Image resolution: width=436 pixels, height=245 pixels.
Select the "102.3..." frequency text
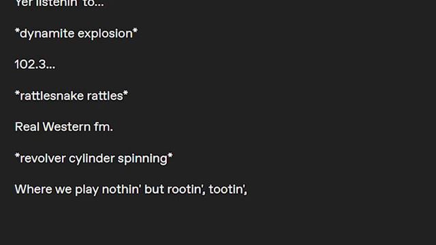click(x=35, y=65)
